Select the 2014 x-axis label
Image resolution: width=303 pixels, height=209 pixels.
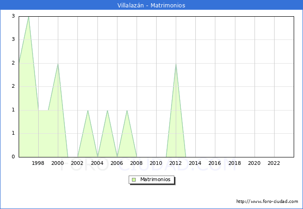tap(195, 163)
